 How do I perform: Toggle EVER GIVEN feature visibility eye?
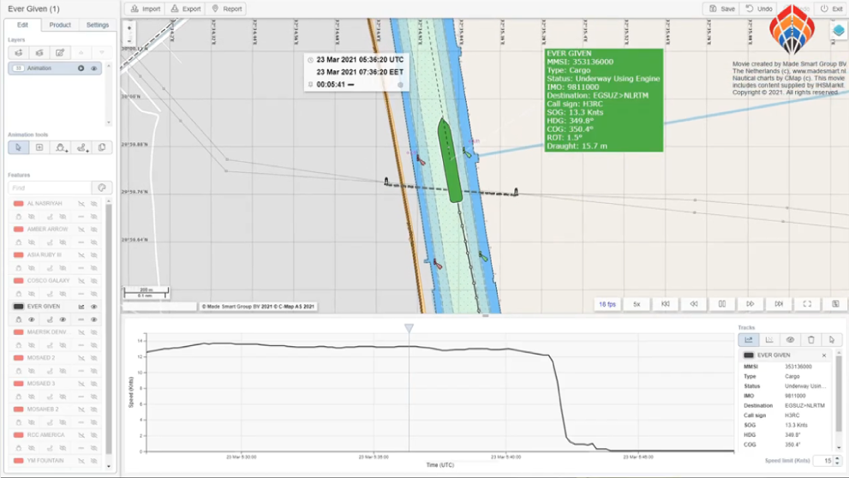click(x=93, y=307)
